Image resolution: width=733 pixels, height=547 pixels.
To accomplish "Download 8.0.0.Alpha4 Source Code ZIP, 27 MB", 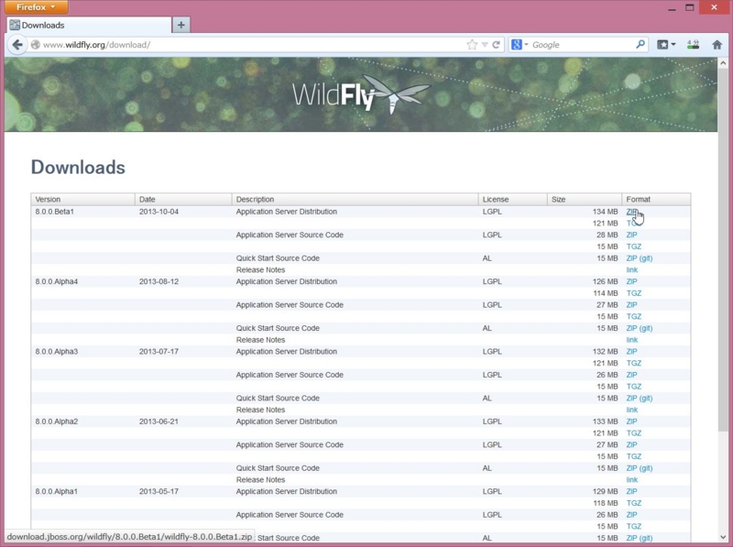I will [x=631, y=305].
